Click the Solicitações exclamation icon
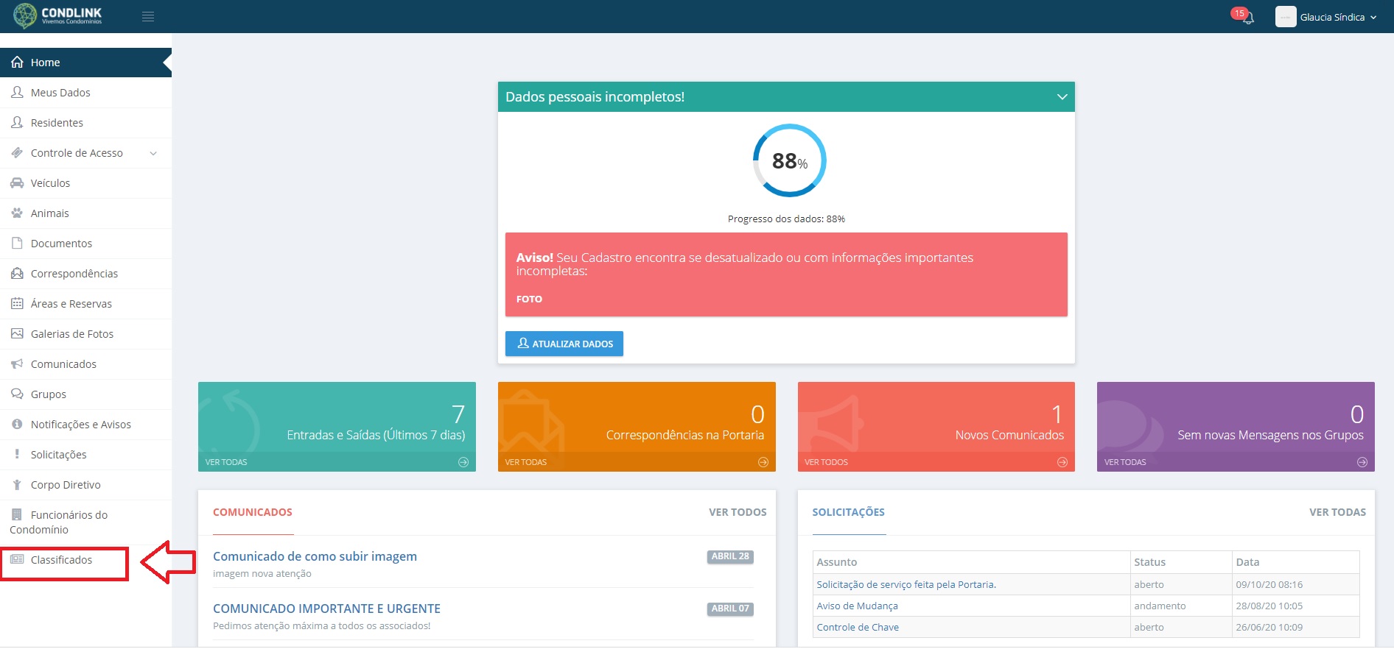1394x649 pixels. point(17,455)
